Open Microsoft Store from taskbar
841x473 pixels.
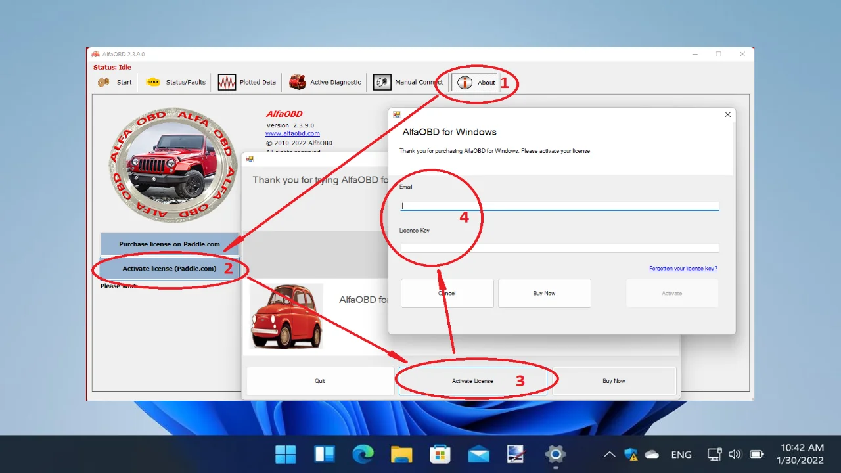pyautogui.click(x=440, y=454)
